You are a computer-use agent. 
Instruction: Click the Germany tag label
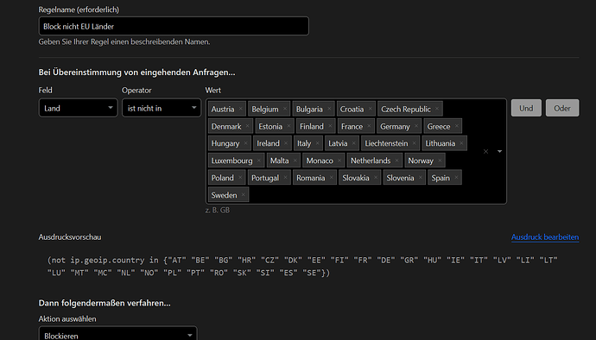(x=395, y=127)
